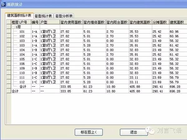
Task: Click the 套内使用面积 column header
Action: click(x=71, y=22)
